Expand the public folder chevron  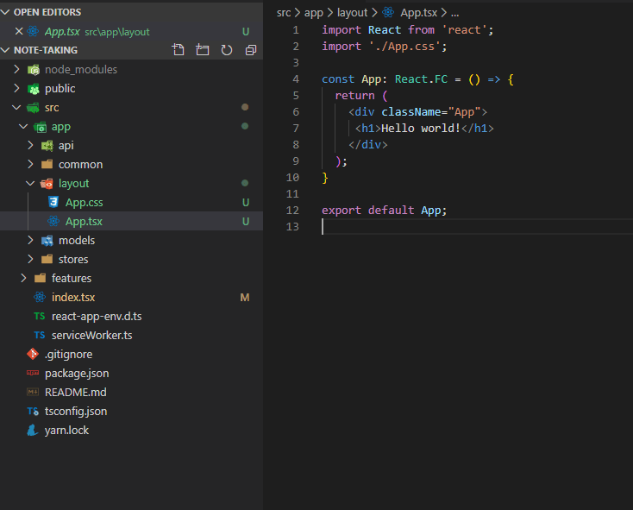pyautogui.click(x=16, y=88)
